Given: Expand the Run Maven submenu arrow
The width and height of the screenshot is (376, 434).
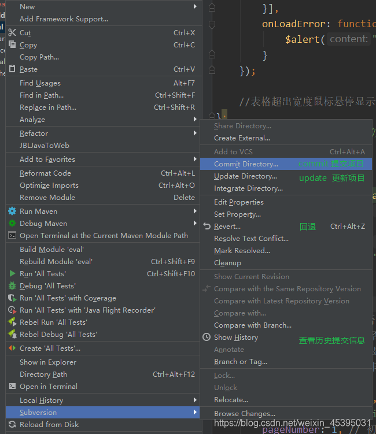Looking at the screenshot, I should click(x=195, y=211).
